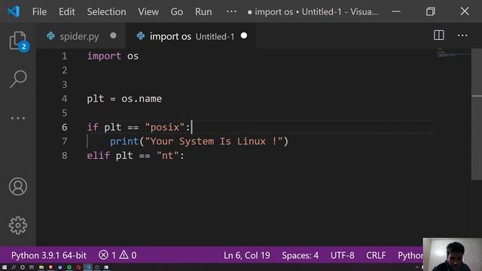Open Cortana from the taskbar

[x=23, y=267]
